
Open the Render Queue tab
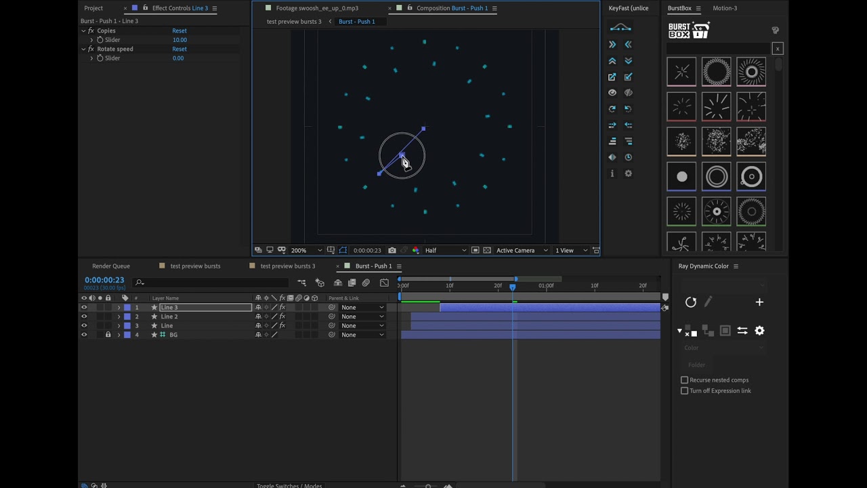111,266
